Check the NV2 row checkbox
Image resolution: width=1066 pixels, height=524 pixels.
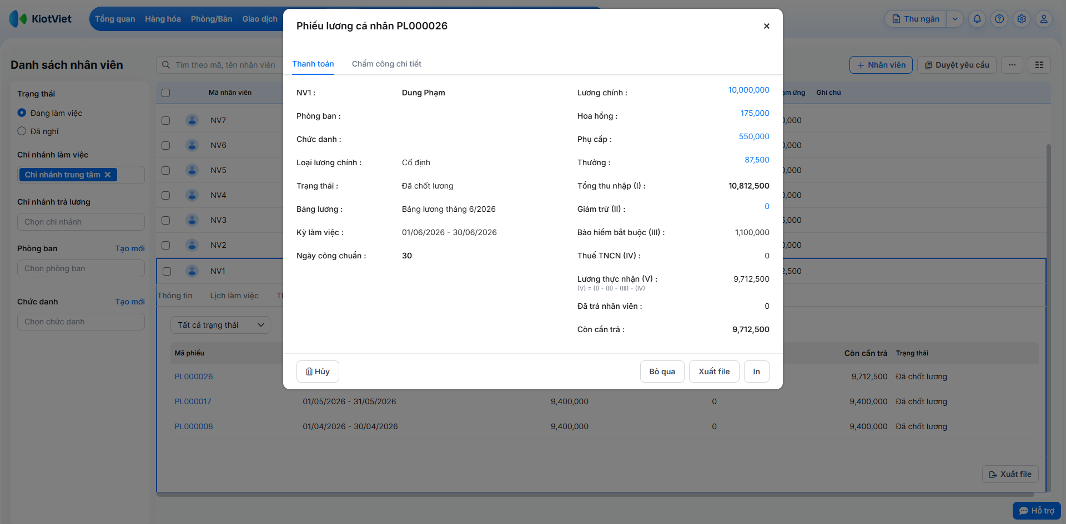[x=165, y=245]
